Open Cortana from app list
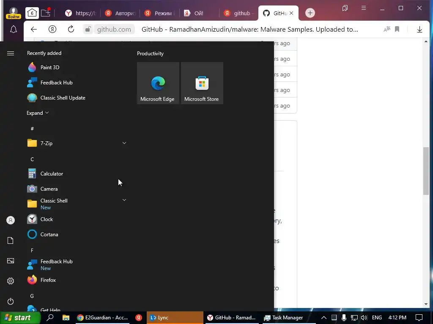433x324 pixels. [x=76, y=235]
